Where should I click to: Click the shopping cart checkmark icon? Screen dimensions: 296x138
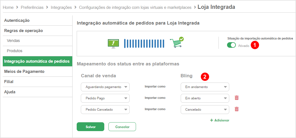tap(177, 42)
